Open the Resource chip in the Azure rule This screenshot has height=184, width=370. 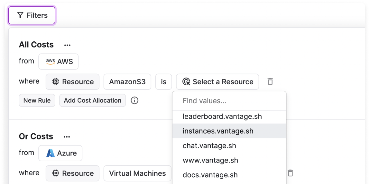point(73,173)
